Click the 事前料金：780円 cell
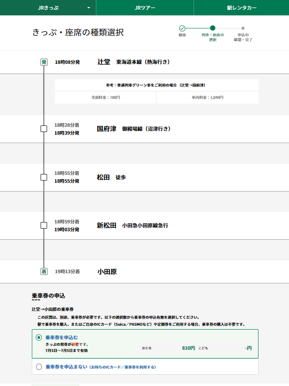 [105, 97]
